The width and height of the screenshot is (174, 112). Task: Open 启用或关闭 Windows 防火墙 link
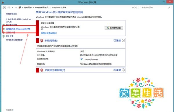point(18,29)
